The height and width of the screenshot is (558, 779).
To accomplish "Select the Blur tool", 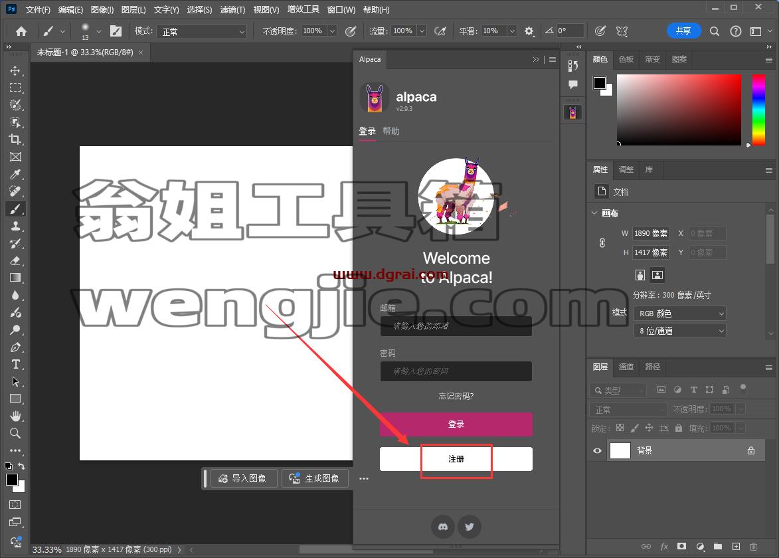I will (15, 295).
